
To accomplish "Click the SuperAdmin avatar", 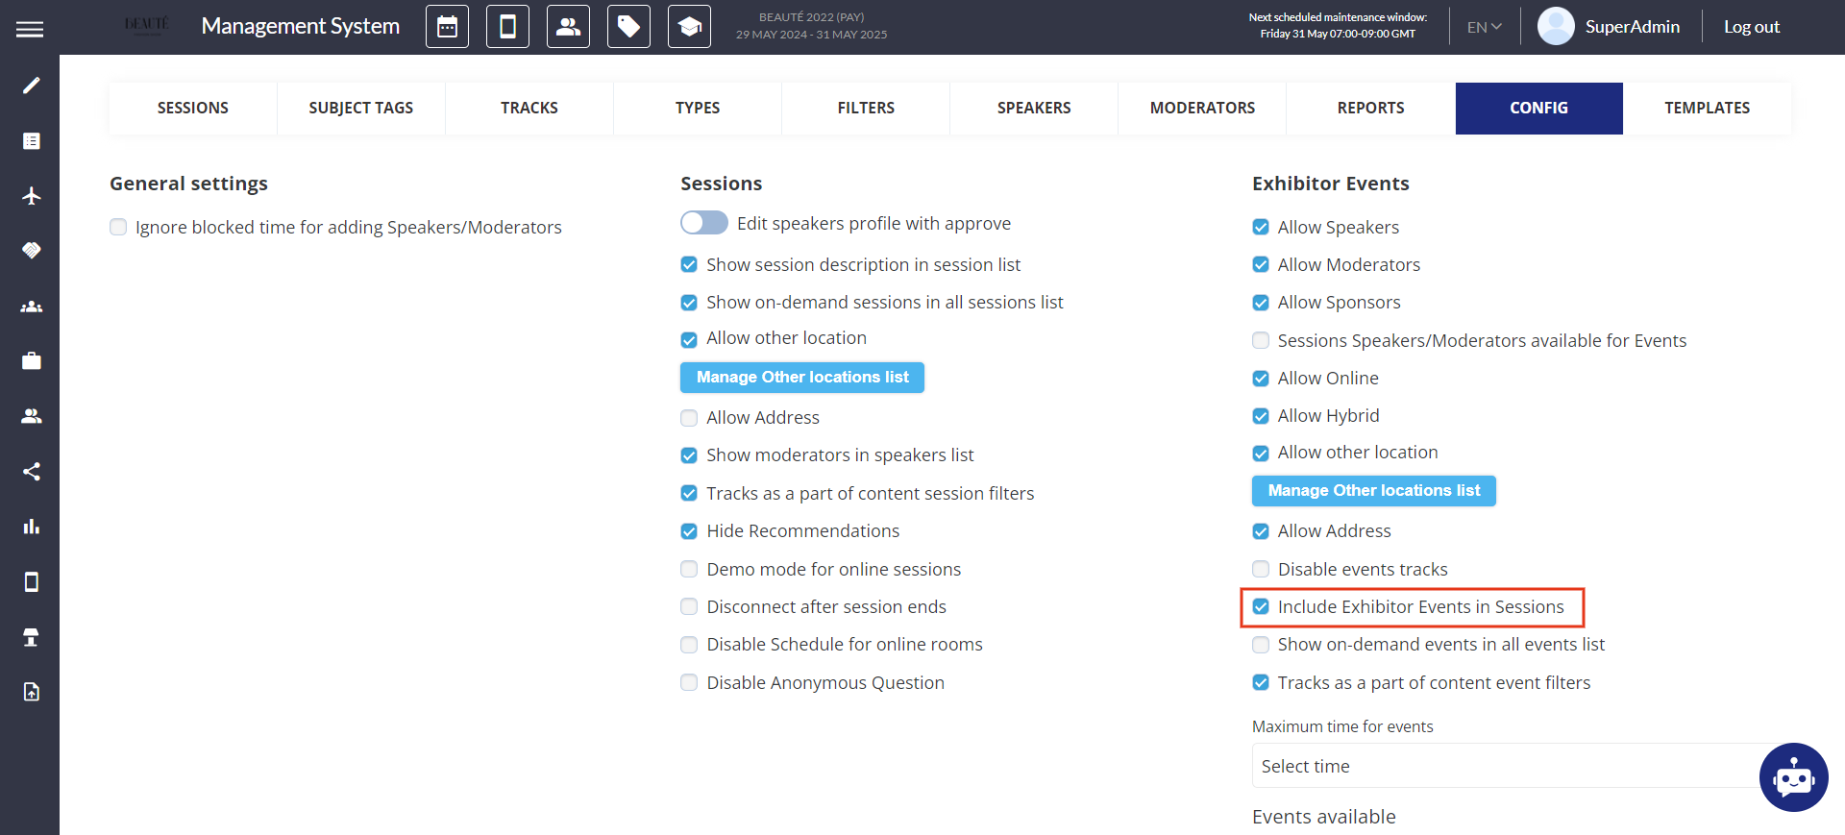I will click(x=1556, y=27).
